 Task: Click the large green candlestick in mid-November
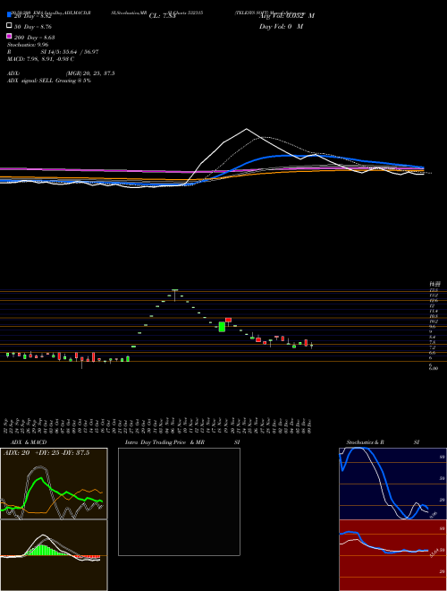point(222,327)
